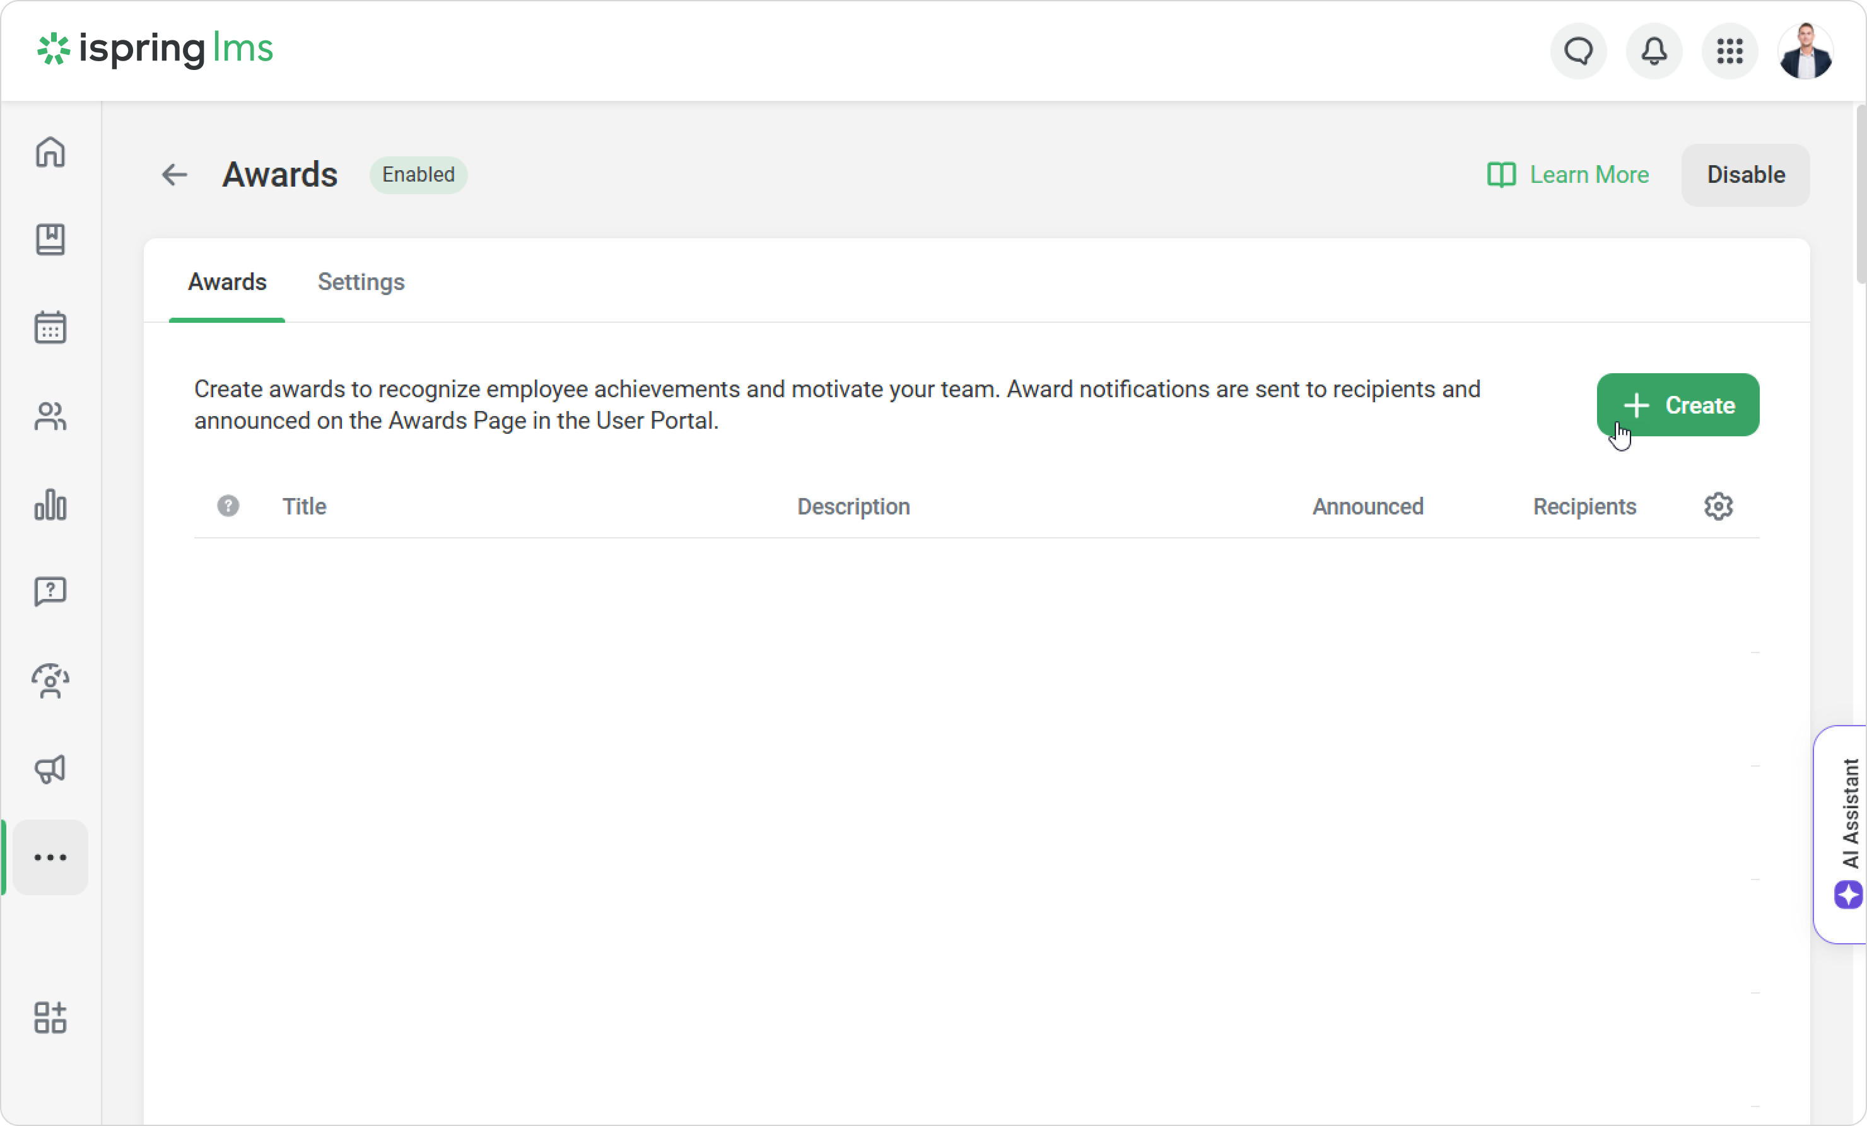Open the user profile avatar menu
Screen dimensions: 1867x1126
pyautogui.click(x=1806, y=52)
